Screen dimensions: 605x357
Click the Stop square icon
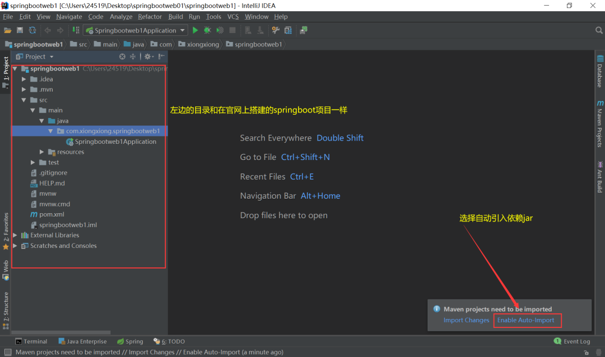click(232, 30)
